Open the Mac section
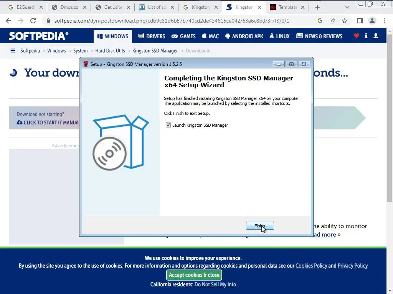The image size is (393, 294). (210, 36)
